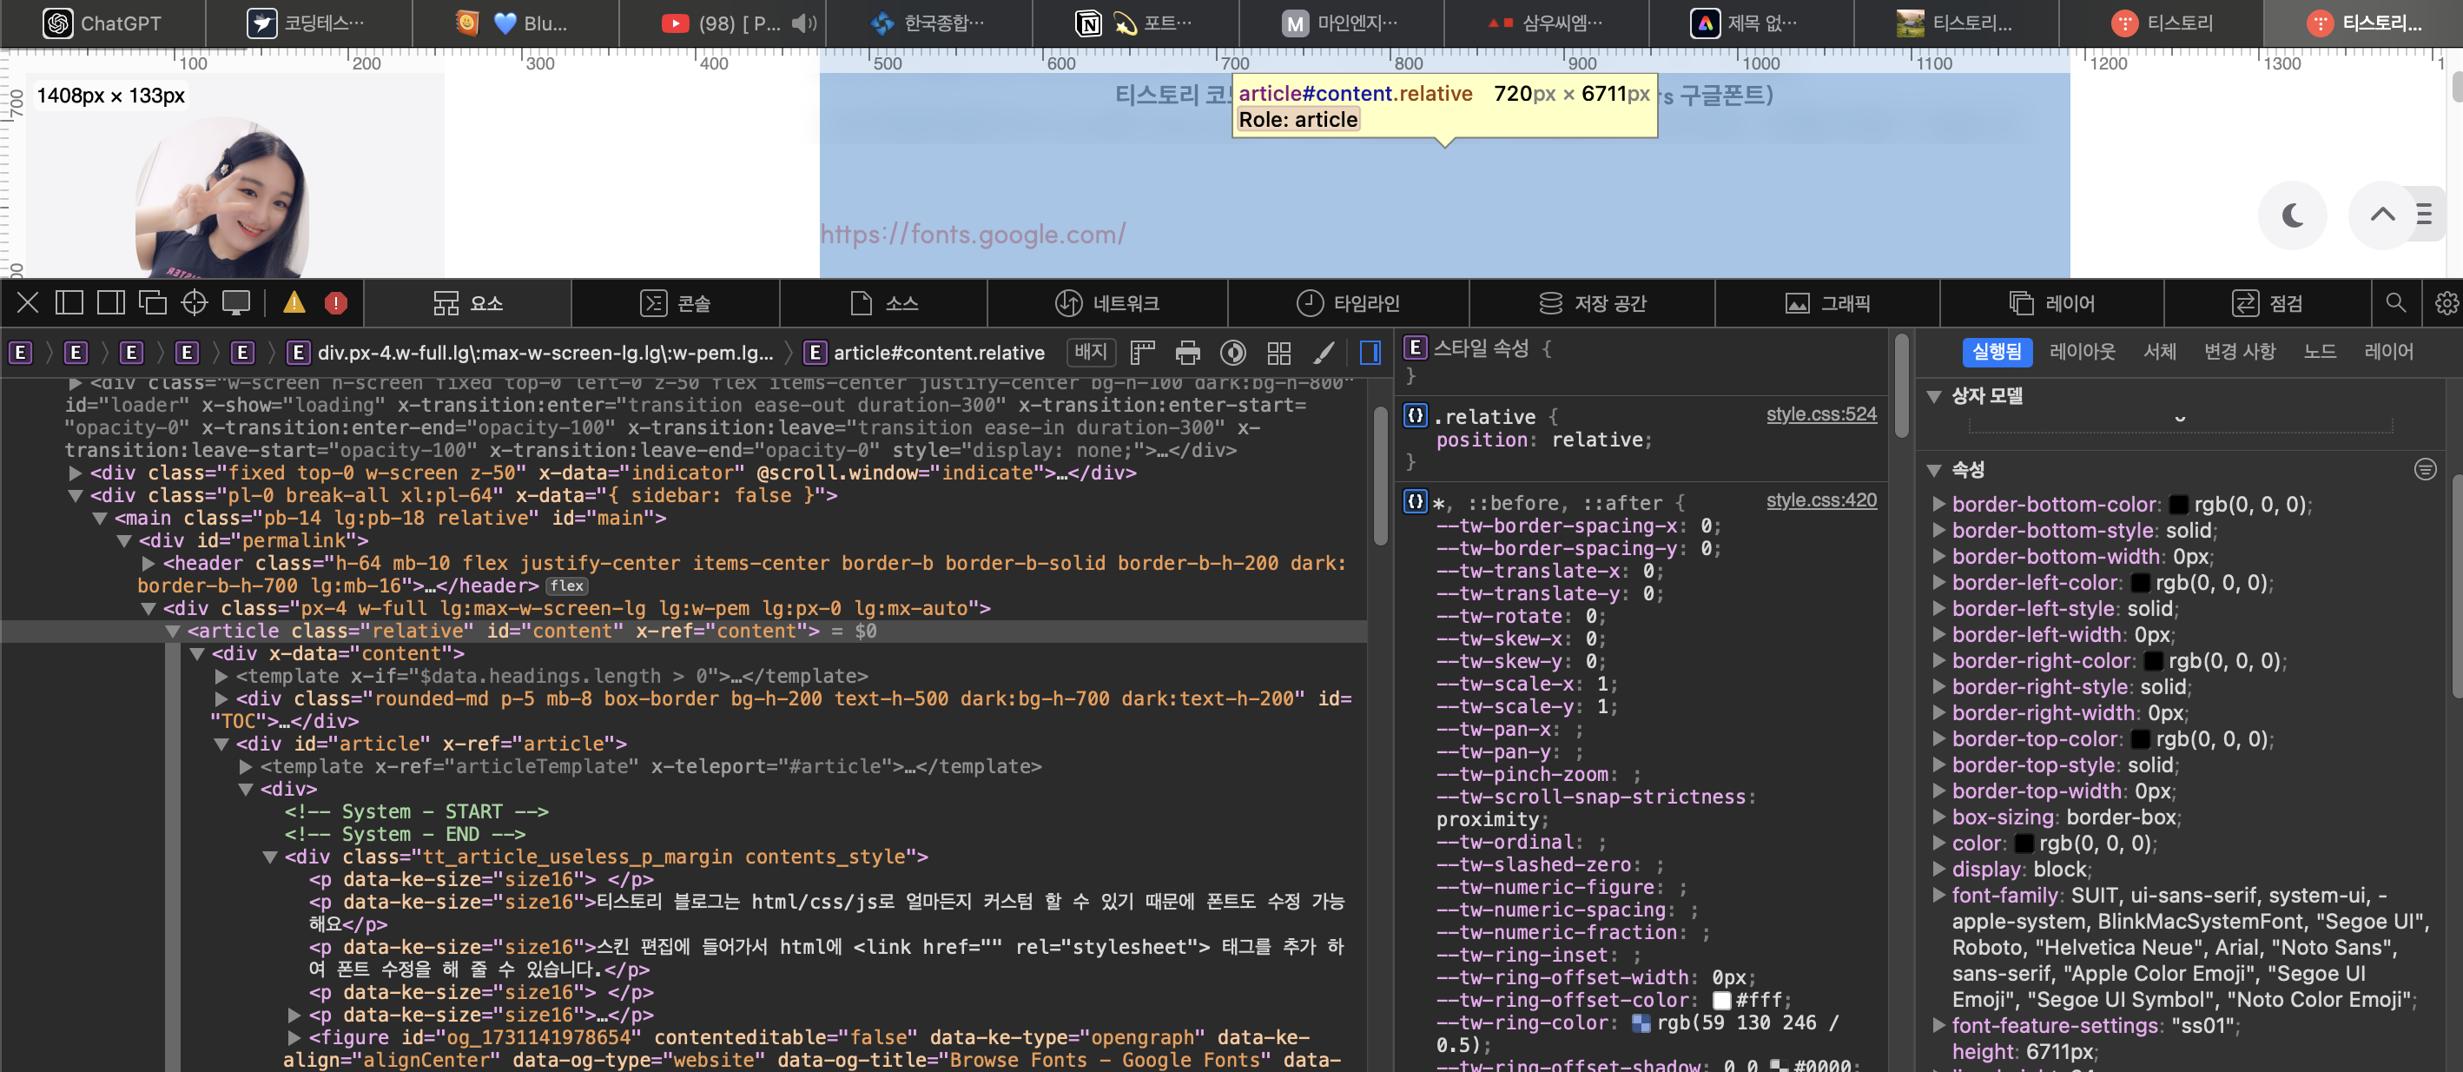Open the 네트워크 tab
The height and width of the screenshot is (1072, 2463).
click(x=1107, y=303)
